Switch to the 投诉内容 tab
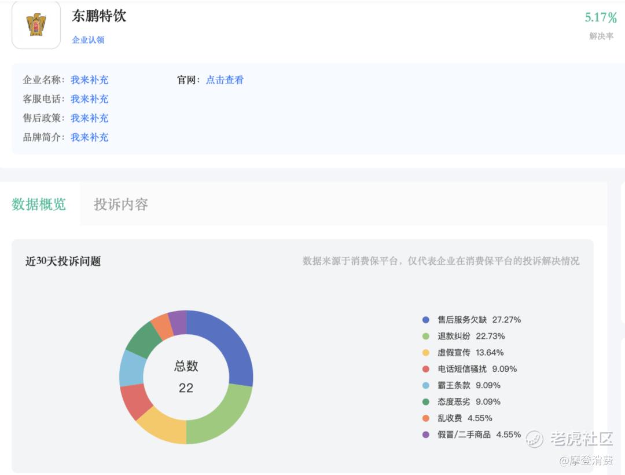The height and width of the screenshot is (475, 625). coord(121,204)
